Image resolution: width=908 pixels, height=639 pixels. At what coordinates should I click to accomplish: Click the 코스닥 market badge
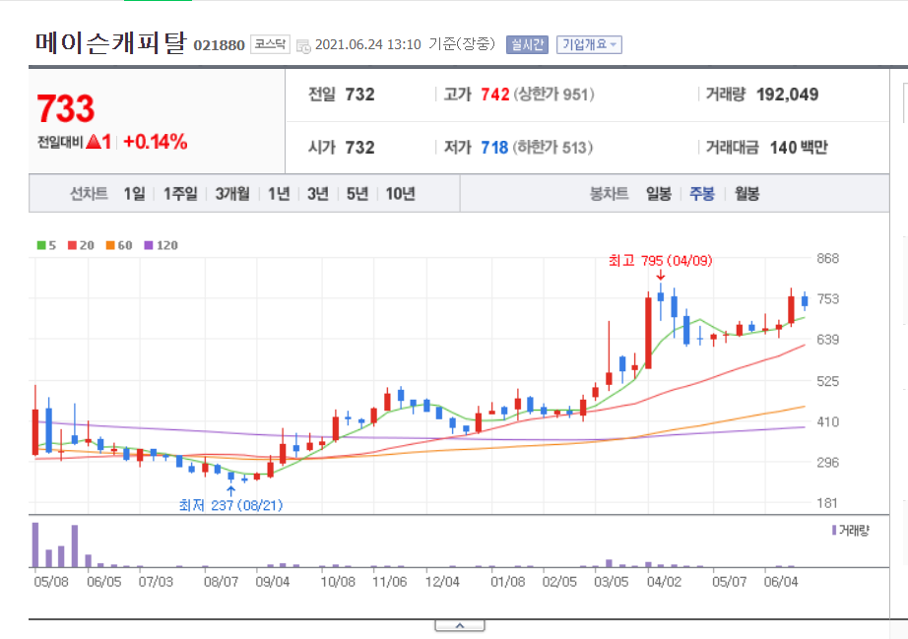pos(270,44)
